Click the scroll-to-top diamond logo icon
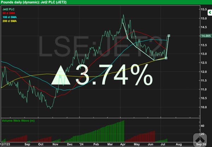Viewport: 212px width, 147px height. pos(200,140)
